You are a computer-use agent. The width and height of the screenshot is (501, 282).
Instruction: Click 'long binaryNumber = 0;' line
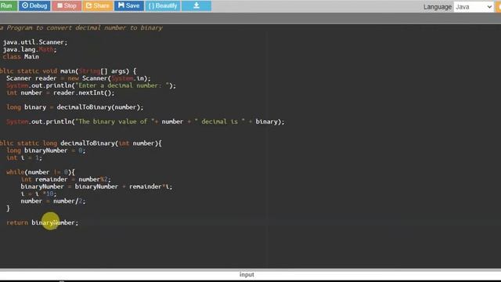pyautogui.click(x=46, y=150)
